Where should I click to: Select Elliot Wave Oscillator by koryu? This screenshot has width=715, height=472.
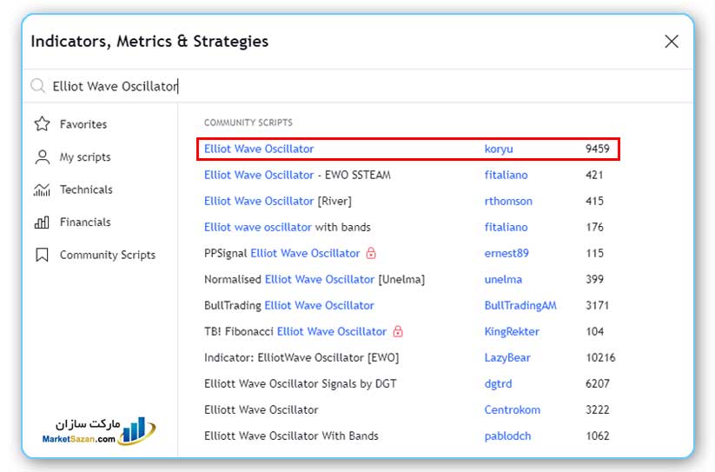pyautogui.click(x=259, y=149)
